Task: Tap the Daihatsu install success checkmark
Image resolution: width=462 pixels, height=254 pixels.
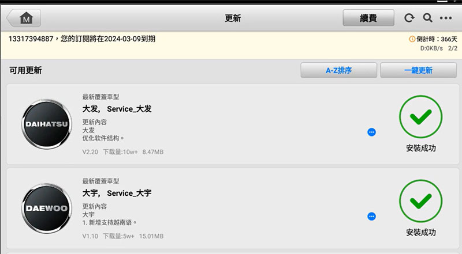Action: coord(420,117)
